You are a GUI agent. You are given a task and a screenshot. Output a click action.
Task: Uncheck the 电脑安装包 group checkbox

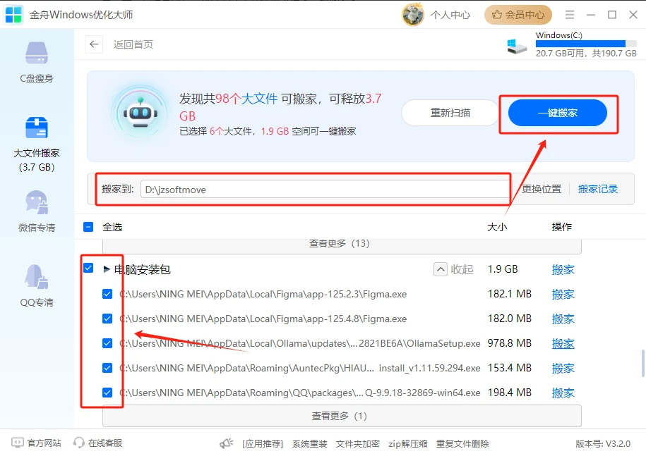coord(88,268)
